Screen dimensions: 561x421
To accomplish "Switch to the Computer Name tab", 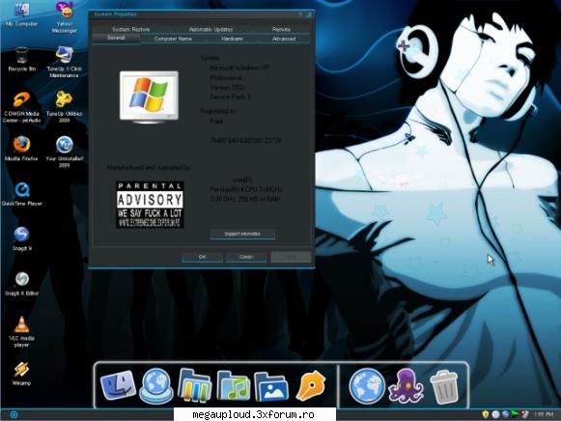I will (173, 39).
